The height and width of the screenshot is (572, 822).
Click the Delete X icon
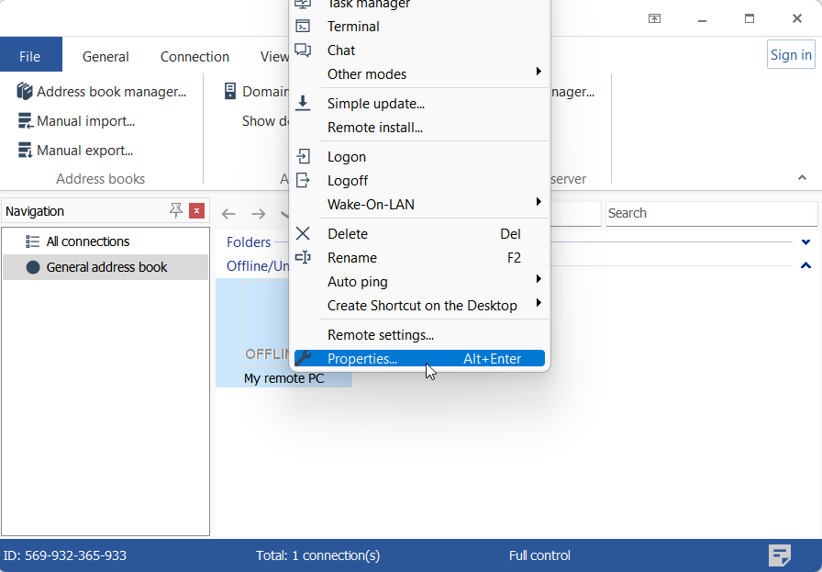coord(303,234)
